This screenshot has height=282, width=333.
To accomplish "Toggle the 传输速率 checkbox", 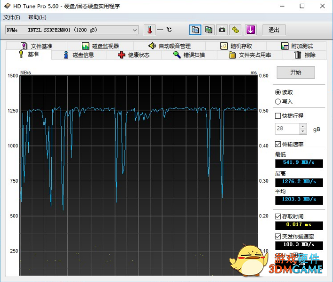I will pyautogui.click(x=278, y=144).
